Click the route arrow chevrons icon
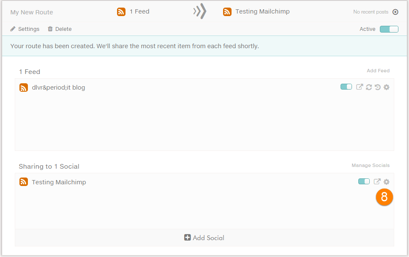 200,11
